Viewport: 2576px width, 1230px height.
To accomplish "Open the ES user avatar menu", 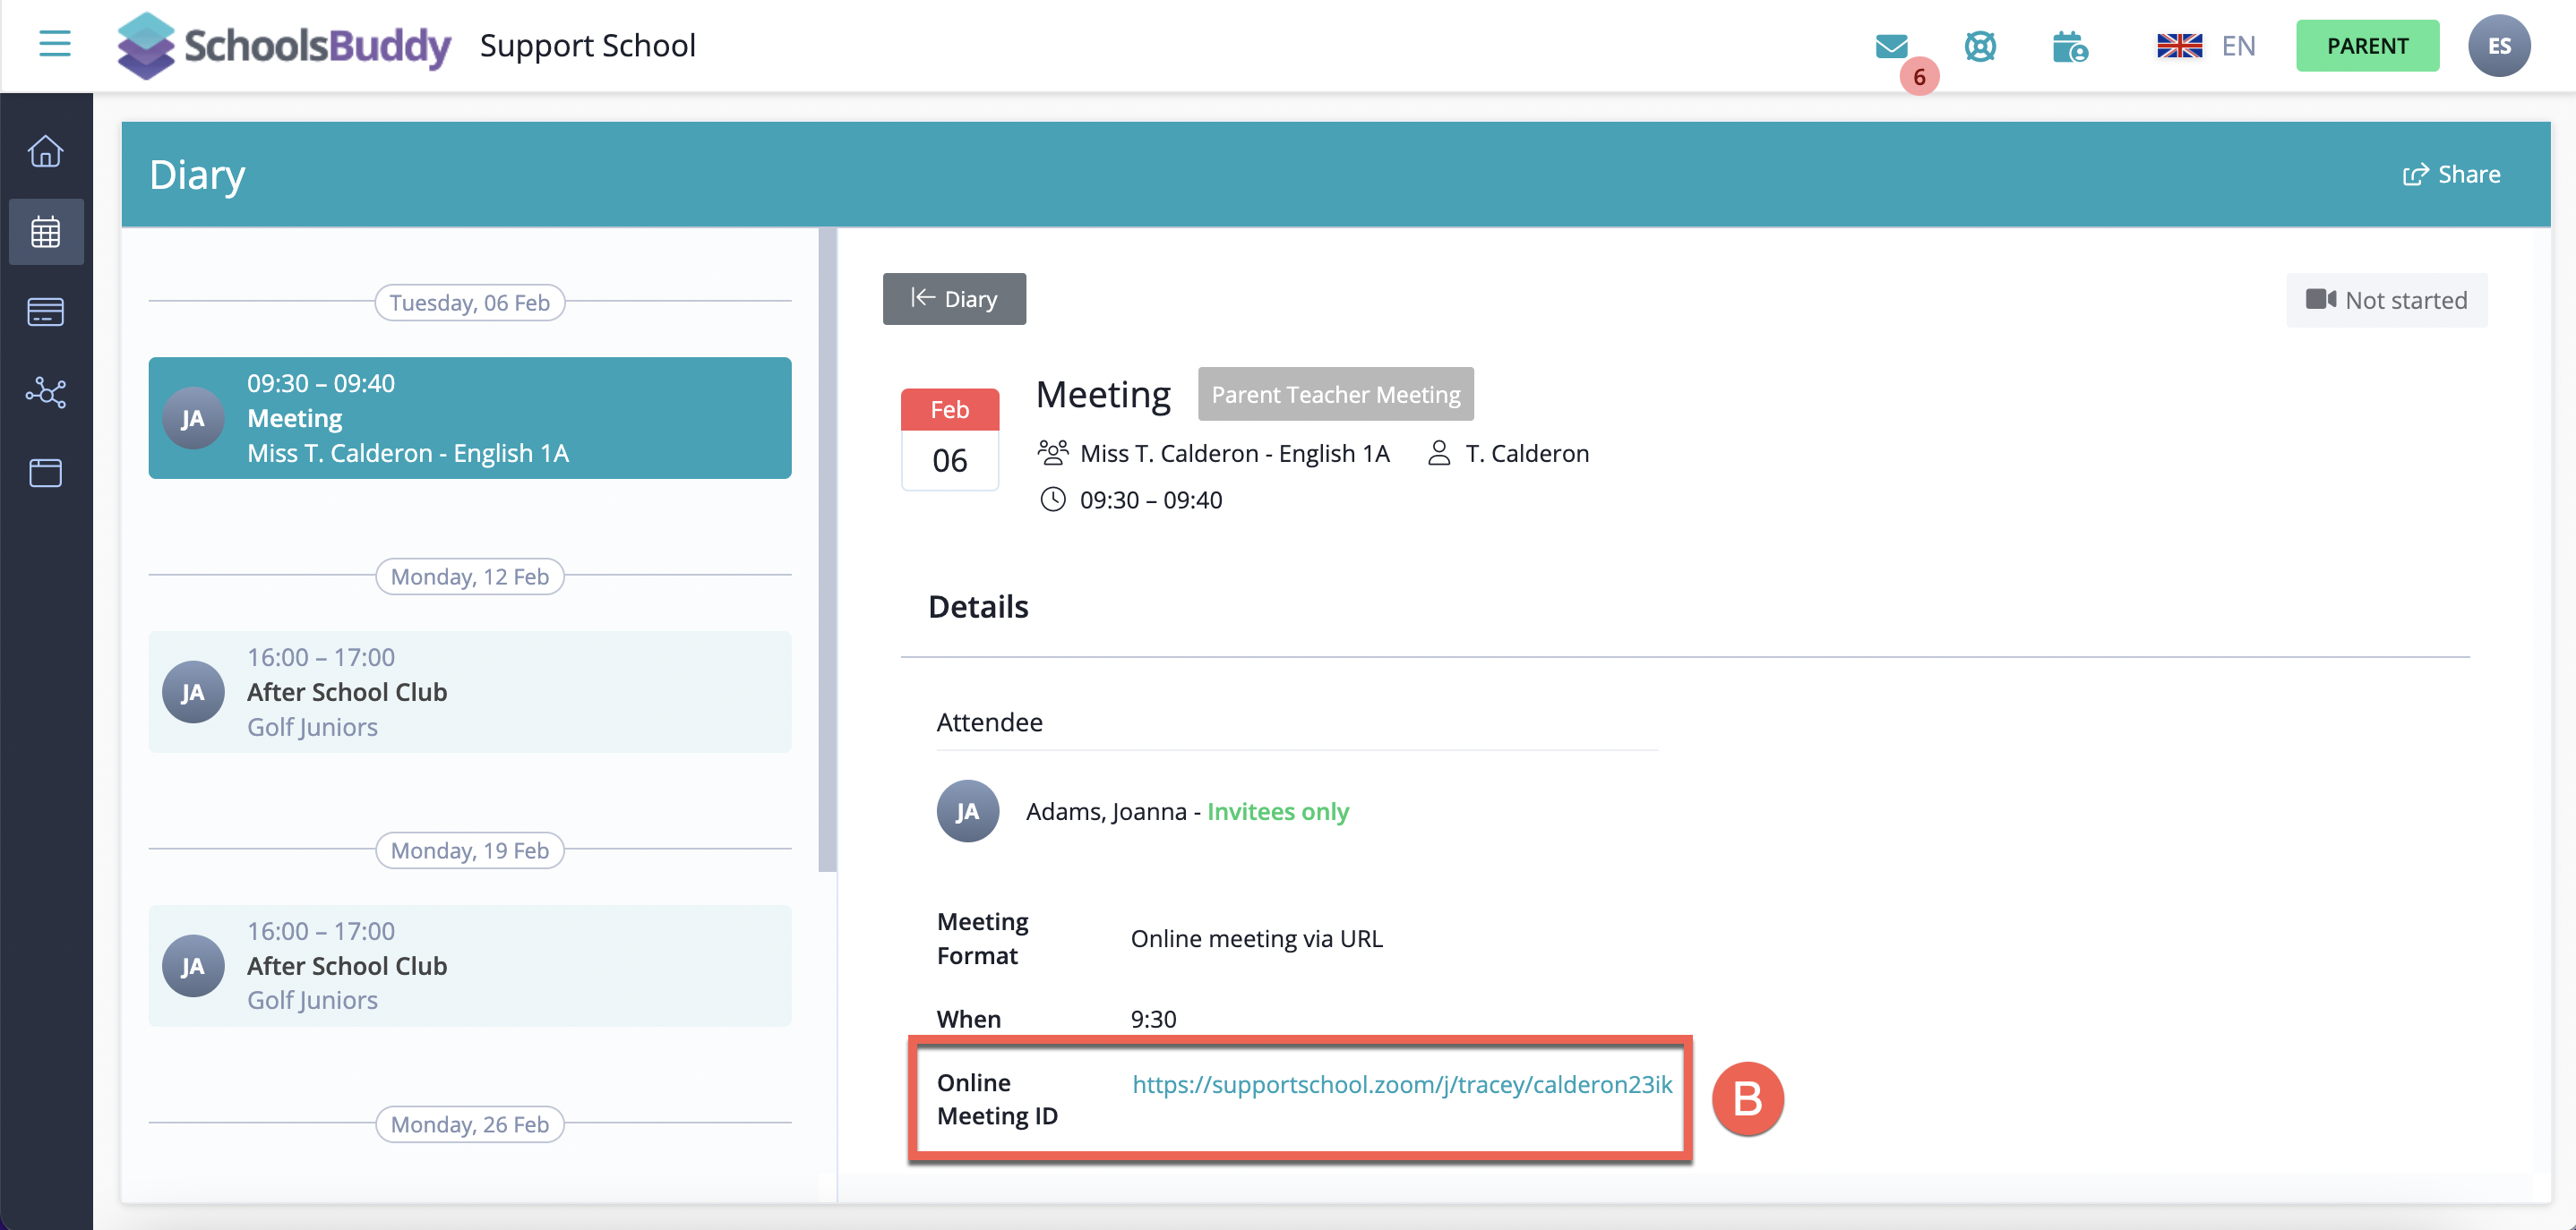I will point(2498,46).
